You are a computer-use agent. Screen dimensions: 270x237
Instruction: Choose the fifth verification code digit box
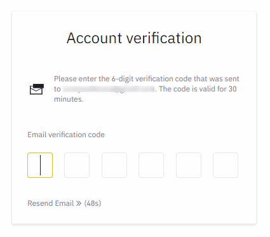point(189,165)
